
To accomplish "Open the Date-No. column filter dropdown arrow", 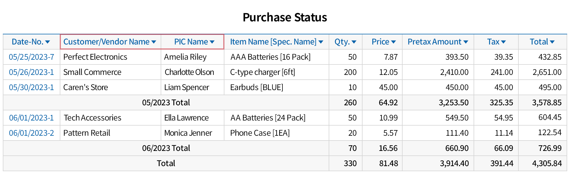I will pos(48,42).
